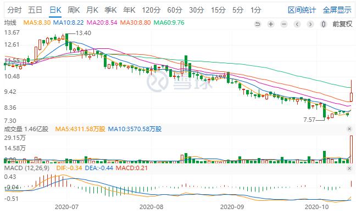Click volume MA10:3570.58万股 legend

pos(135,129)
